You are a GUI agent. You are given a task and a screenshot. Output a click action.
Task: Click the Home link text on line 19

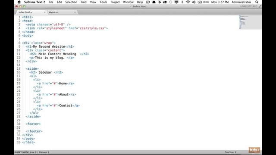click(x=63, y=84)
